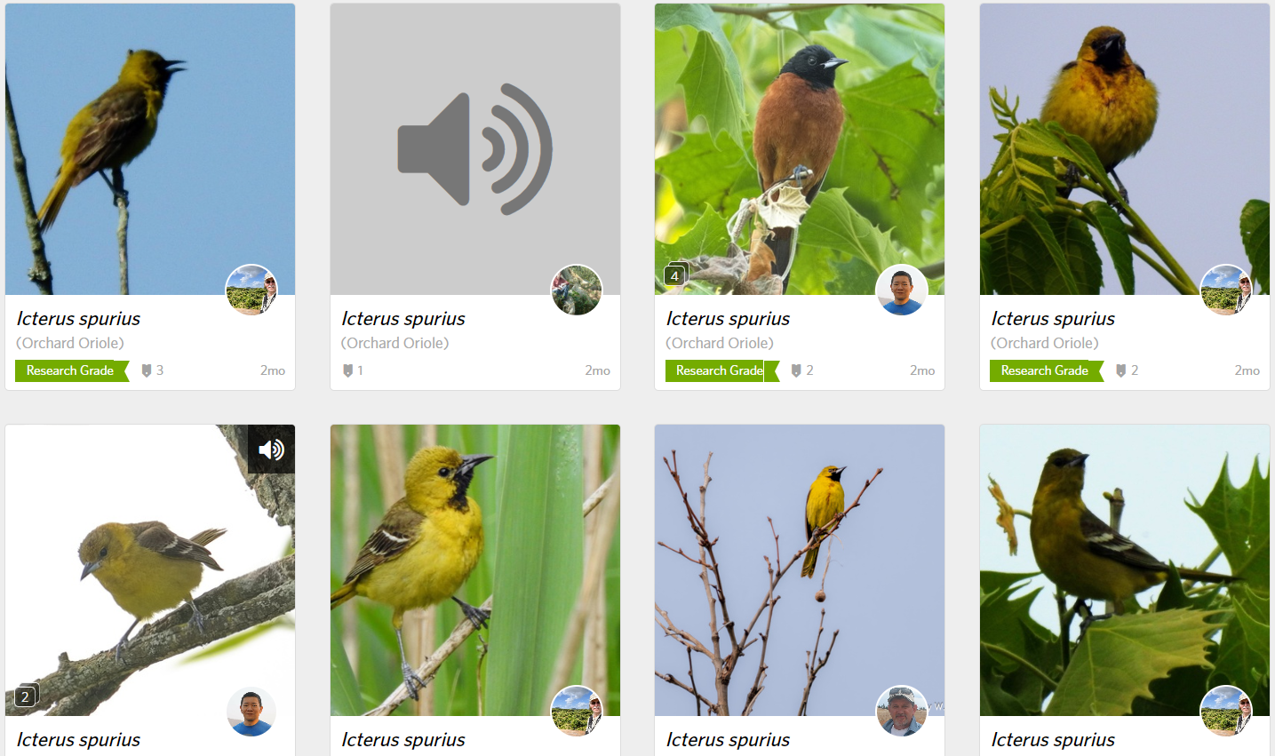Image resolution: width=1275 pixels, height=756 pixels.
Task: Open oriole on bare branches photo
Action: 800,570
